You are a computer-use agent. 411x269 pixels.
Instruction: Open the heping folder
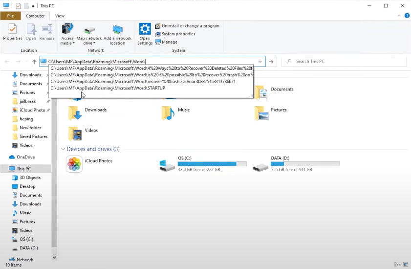pos(26,119)
